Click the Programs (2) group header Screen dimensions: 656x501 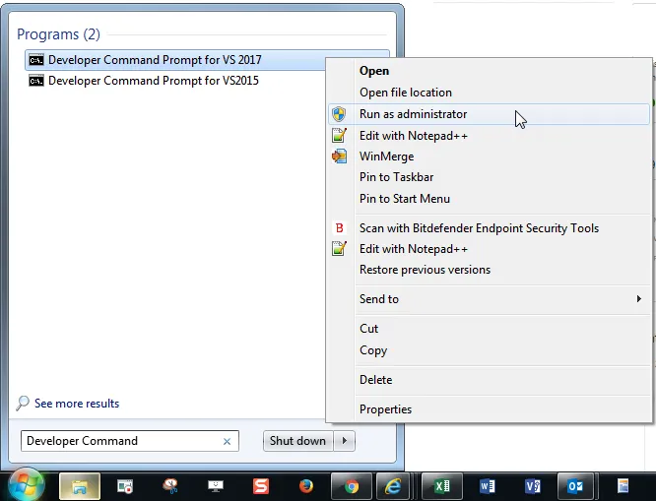point(58,34)
